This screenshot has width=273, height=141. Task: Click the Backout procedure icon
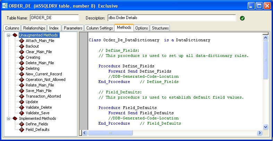(22, 46)
